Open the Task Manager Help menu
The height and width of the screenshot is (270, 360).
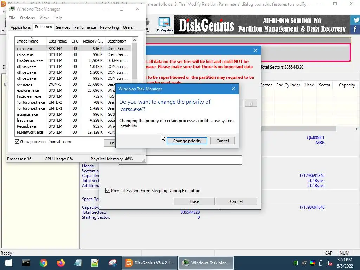tap(58, 18)
